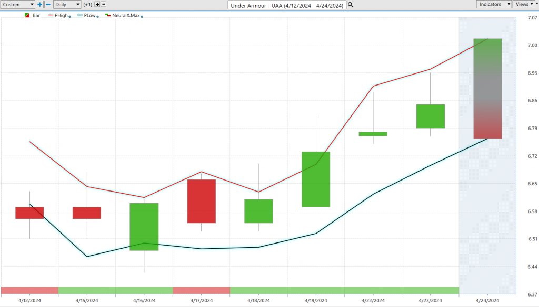This screenshot has height=307, width=539.
Task: Click the 4/24/2024 forecast gradient bar
Action: pos(487,88)
